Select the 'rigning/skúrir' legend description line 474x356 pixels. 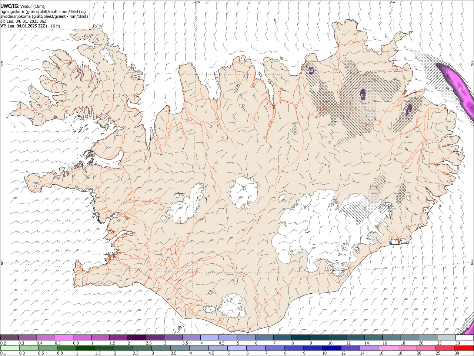click(43, 11)
